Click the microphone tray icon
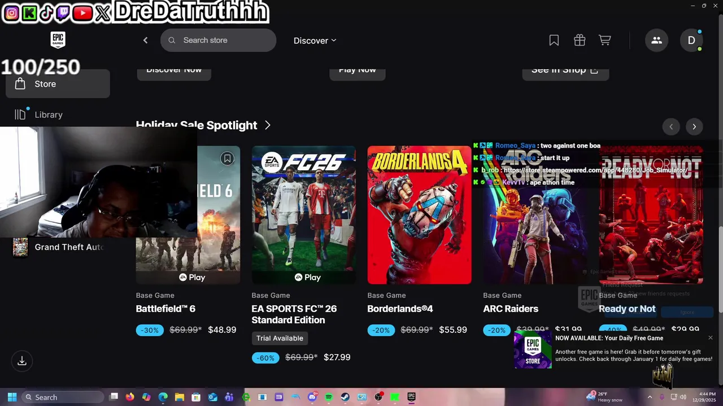Screen dimensions: 723x406 662,397
